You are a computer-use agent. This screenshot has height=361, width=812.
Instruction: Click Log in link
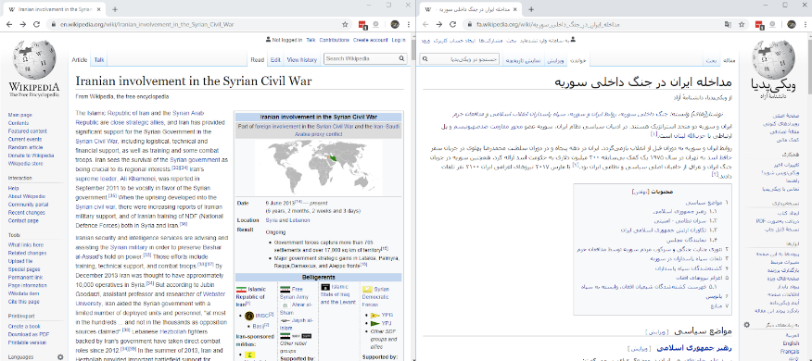tap(399, 40)
